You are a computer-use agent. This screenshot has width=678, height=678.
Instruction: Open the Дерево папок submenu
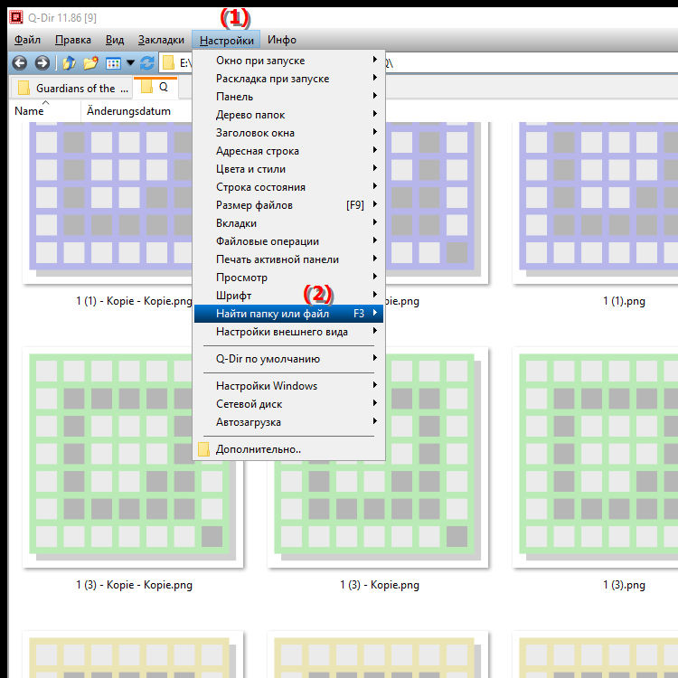click(x=288, y=115)
